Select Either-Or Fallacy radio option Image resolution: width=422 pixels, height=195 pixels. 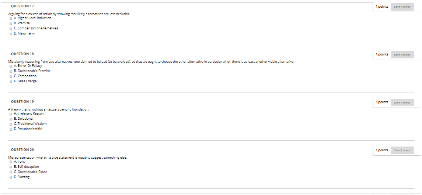coord(11,66)
